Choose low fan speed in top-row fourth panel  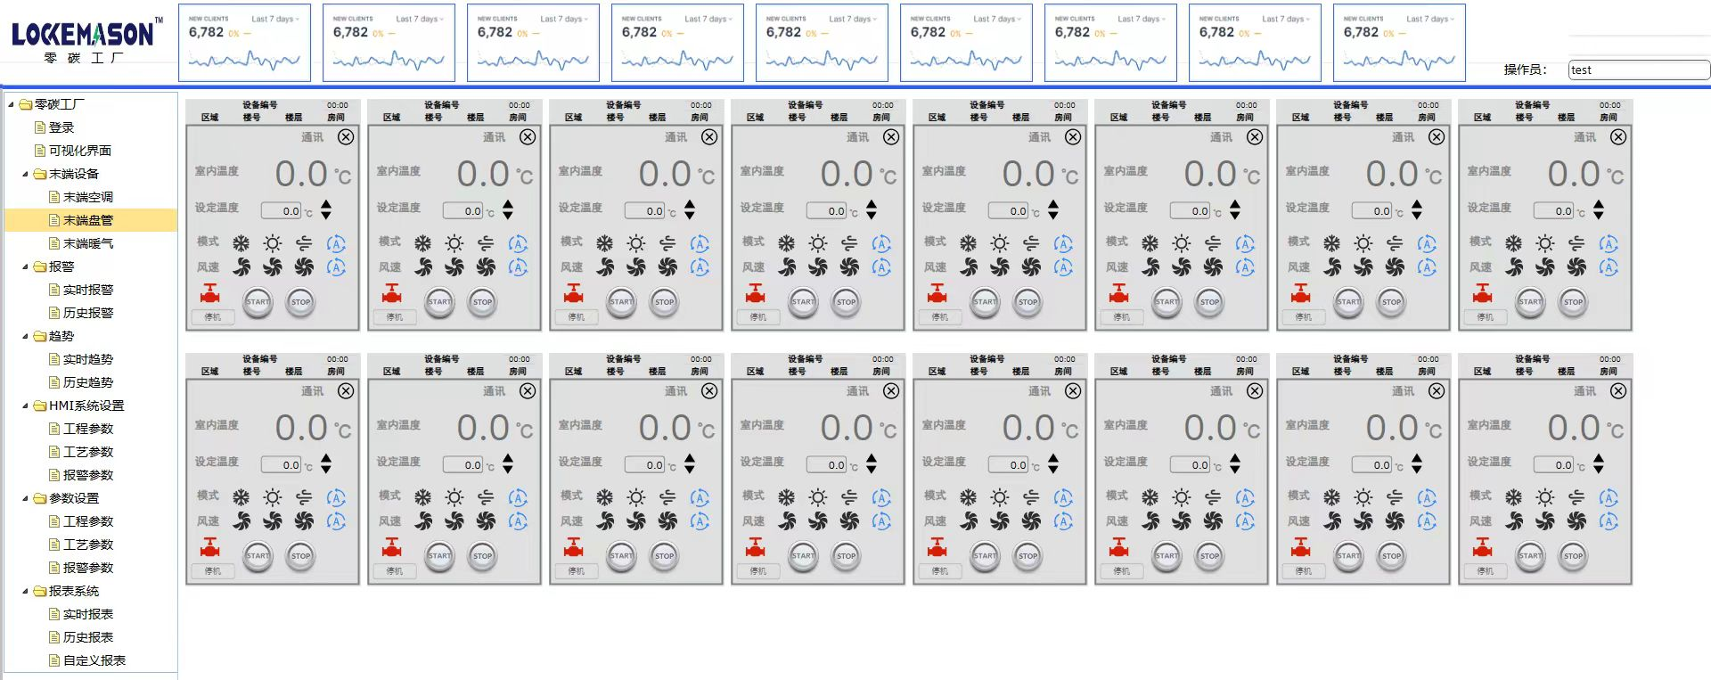point(786,266)
